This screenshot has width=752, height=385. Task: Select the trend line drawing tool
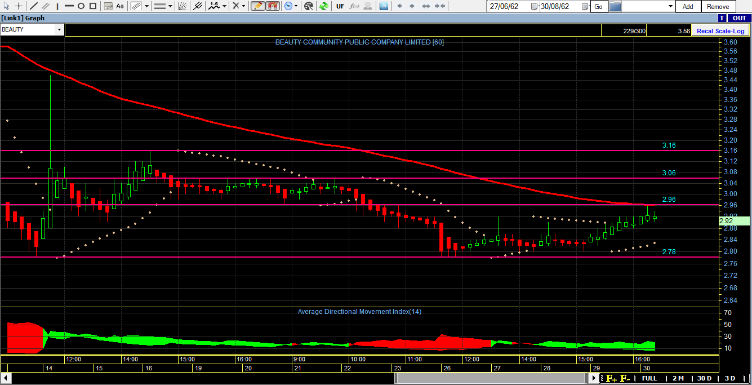coord(33,6)
